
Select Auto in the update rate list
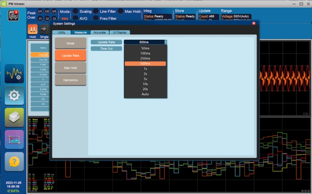coord(145,94)
